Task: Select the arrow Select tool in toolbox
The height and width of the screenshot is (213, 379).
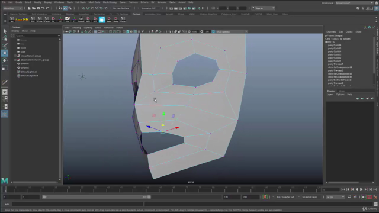Action: pyautogui.click(x=5, y=31)
